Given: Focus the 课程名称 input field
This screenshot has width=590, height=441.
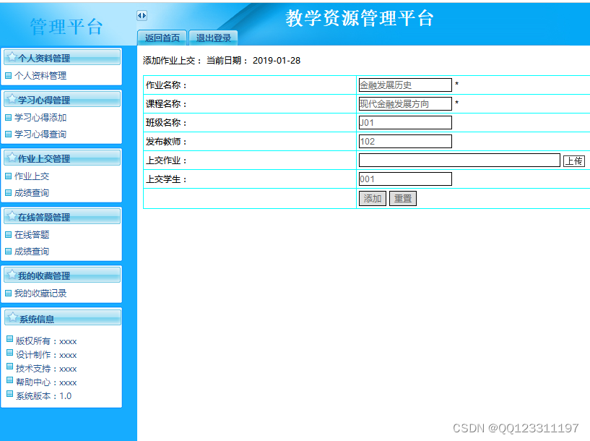Looking at the screenshot, I should click(x=405, y=103).
